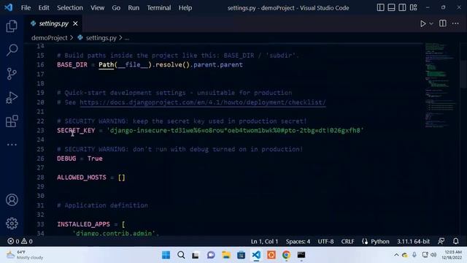Change encoding via UTF-8 indicator
467x263 pixels.
[325, 241]
